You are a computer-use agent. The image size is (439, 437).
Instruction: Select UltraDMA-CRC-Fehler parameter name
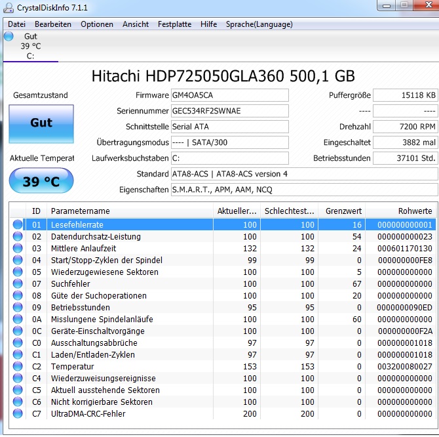[88, 414]
